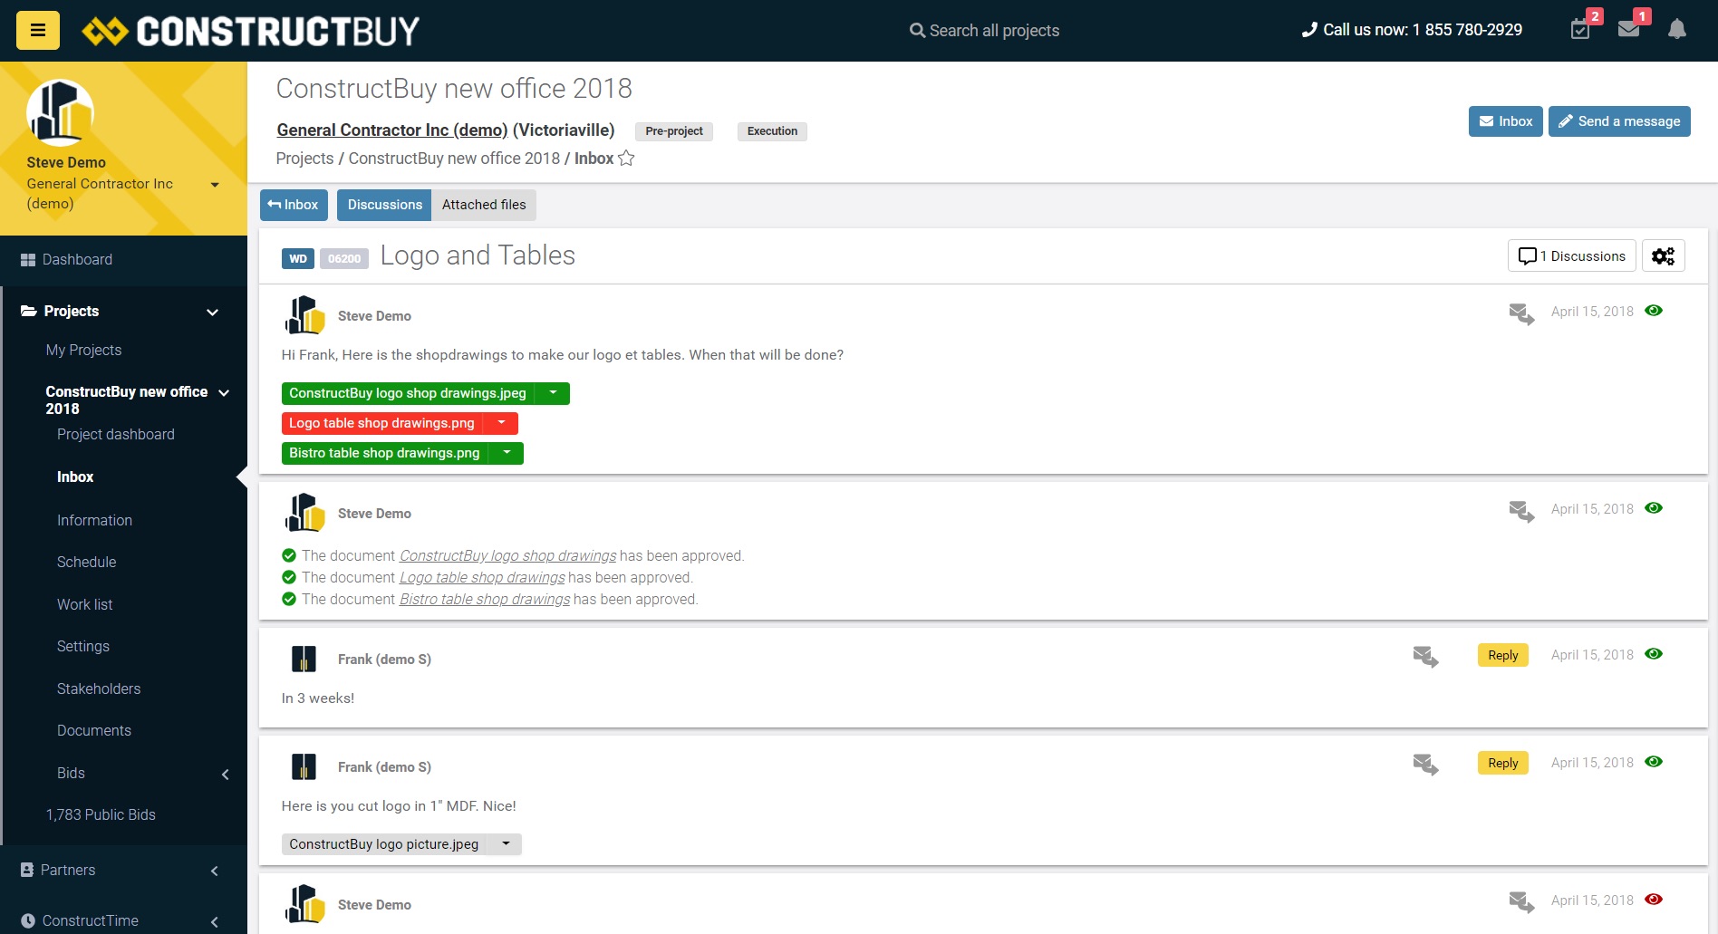This screenshot has width=1718, height=934.
Task: Open the hamburger menu button
Action: (x=38, y=31)
